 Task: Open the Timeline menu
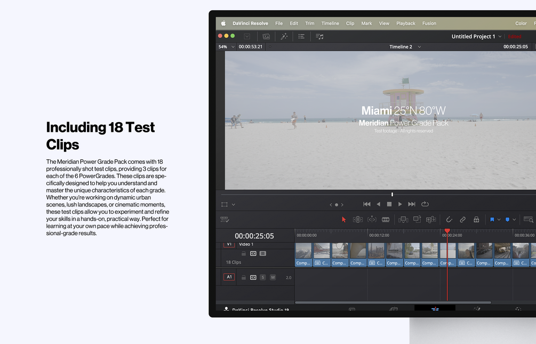tap(330, 23)
